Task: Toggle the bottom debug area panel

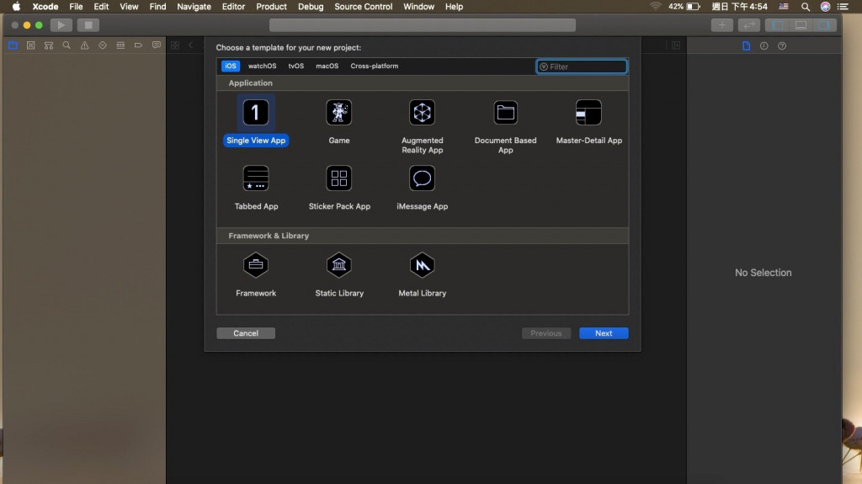Action: pyautogui.click(x=801, y=25)
